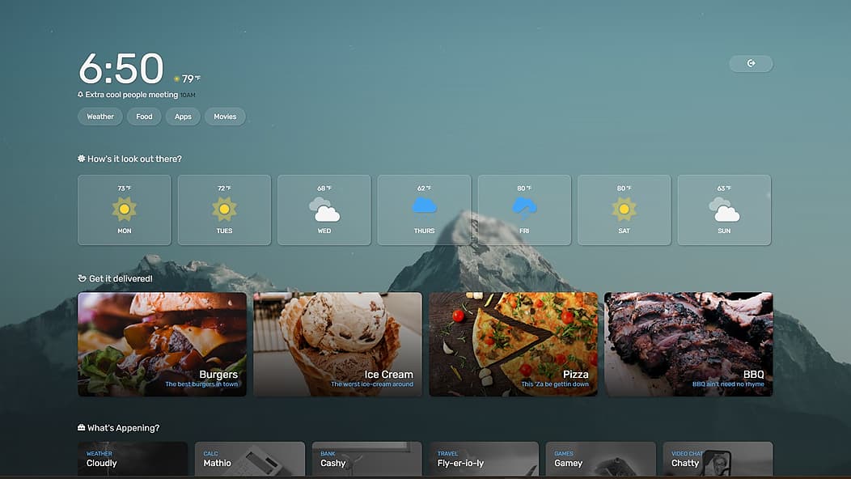Toggle the Apps filter chip
This screenshot has width=851, height=479.
(183, 116)
